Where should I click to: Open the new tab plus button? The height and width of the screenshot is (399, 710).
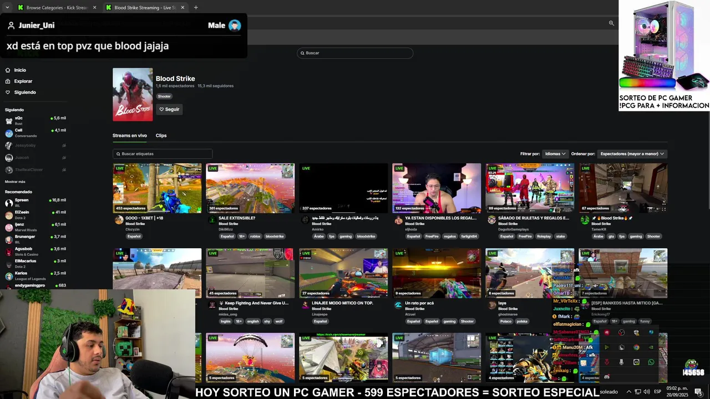[x=196, y=7]
